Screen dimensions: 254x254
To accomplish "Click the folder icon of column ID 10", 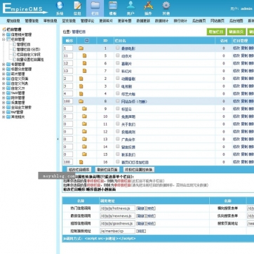I will tap(84, 116).
